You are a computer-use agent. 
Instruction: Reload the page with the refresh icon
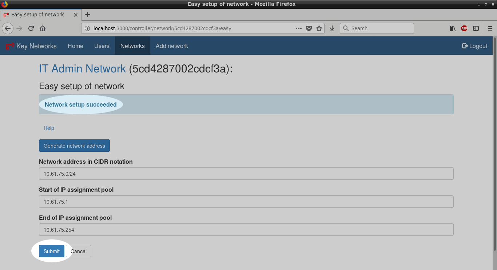click(31, 28)
